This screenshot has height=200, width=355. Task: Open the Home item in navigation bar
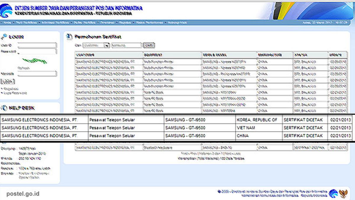click(7, 23)
